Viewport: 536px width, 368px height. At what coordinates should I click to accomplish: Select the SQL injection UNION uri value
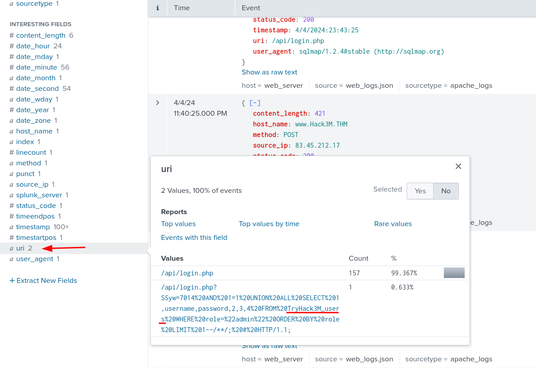click(x=250, y=309)
